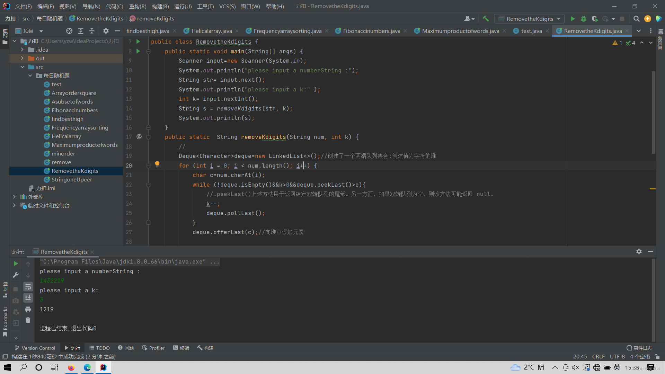Toggle soft-wrap in run console

28,287
